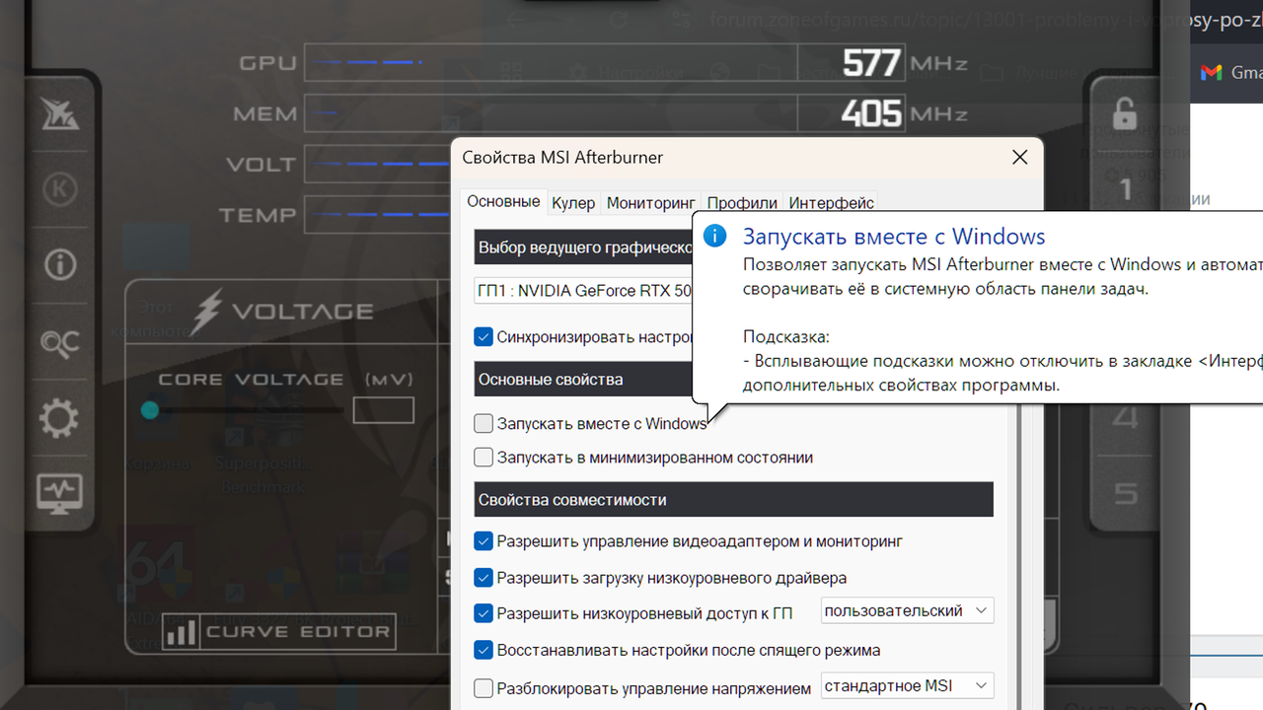Screen dimensions: 1263x710
Task: Click the info icon in the tooltip
Action: (x=715, y=237)
